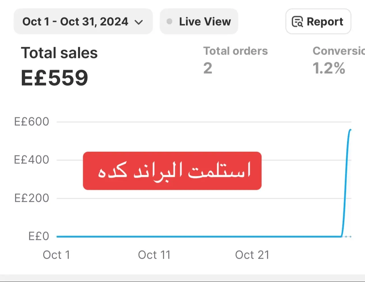Click the E£600 y-axis label
365x282 pixels.
pos(32,122)
